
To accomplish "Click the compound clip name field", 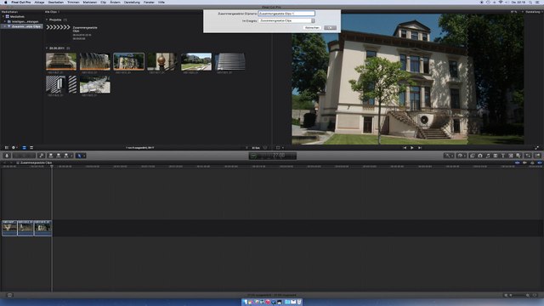I will coord(286,14).
